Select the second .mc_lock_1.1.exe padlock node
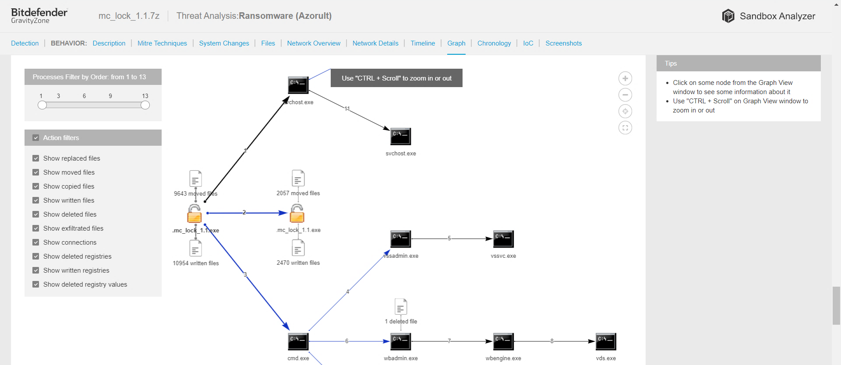 (297, 213)
